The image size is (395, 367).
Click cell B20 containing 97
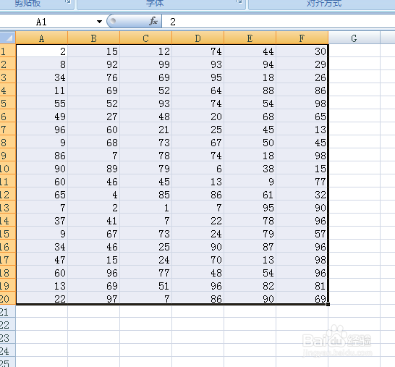coord(94,299)
